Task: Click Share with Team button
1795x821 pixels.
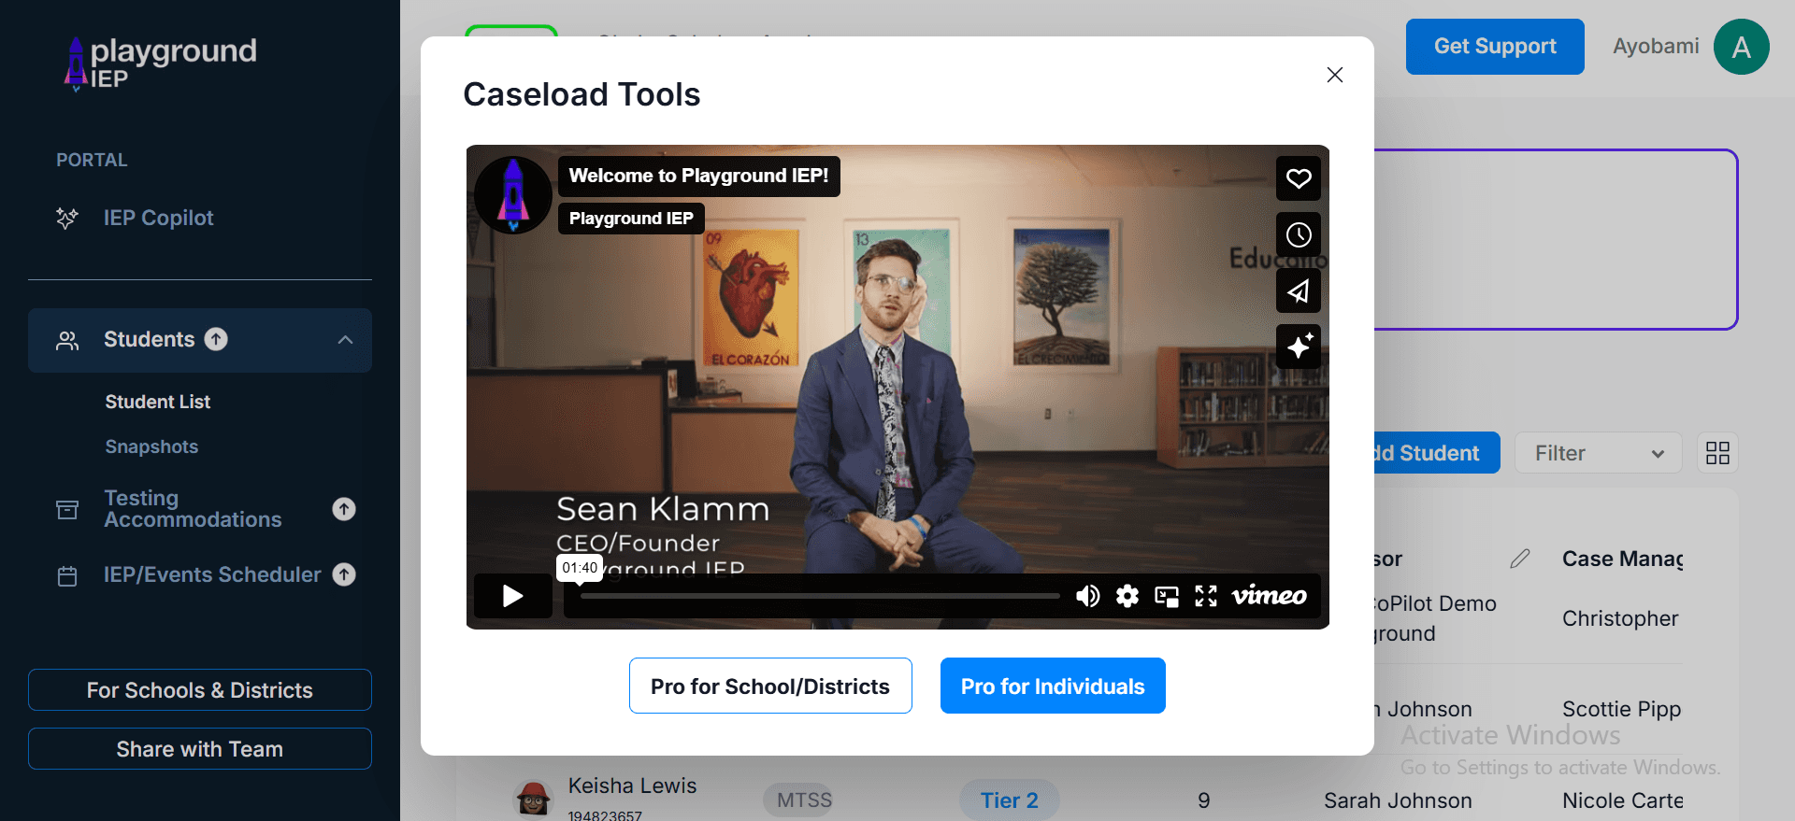Action: click(200, 749)
